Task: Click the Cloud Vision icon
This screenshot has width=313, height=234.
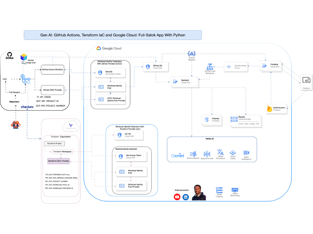Action: pos(233,153)
